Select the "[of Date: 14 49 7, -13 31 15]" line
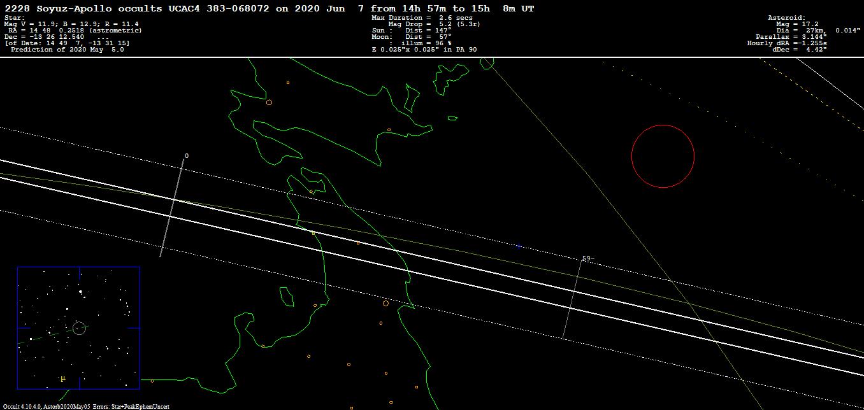The image size is (864, 410). click(x=67, y=43)
